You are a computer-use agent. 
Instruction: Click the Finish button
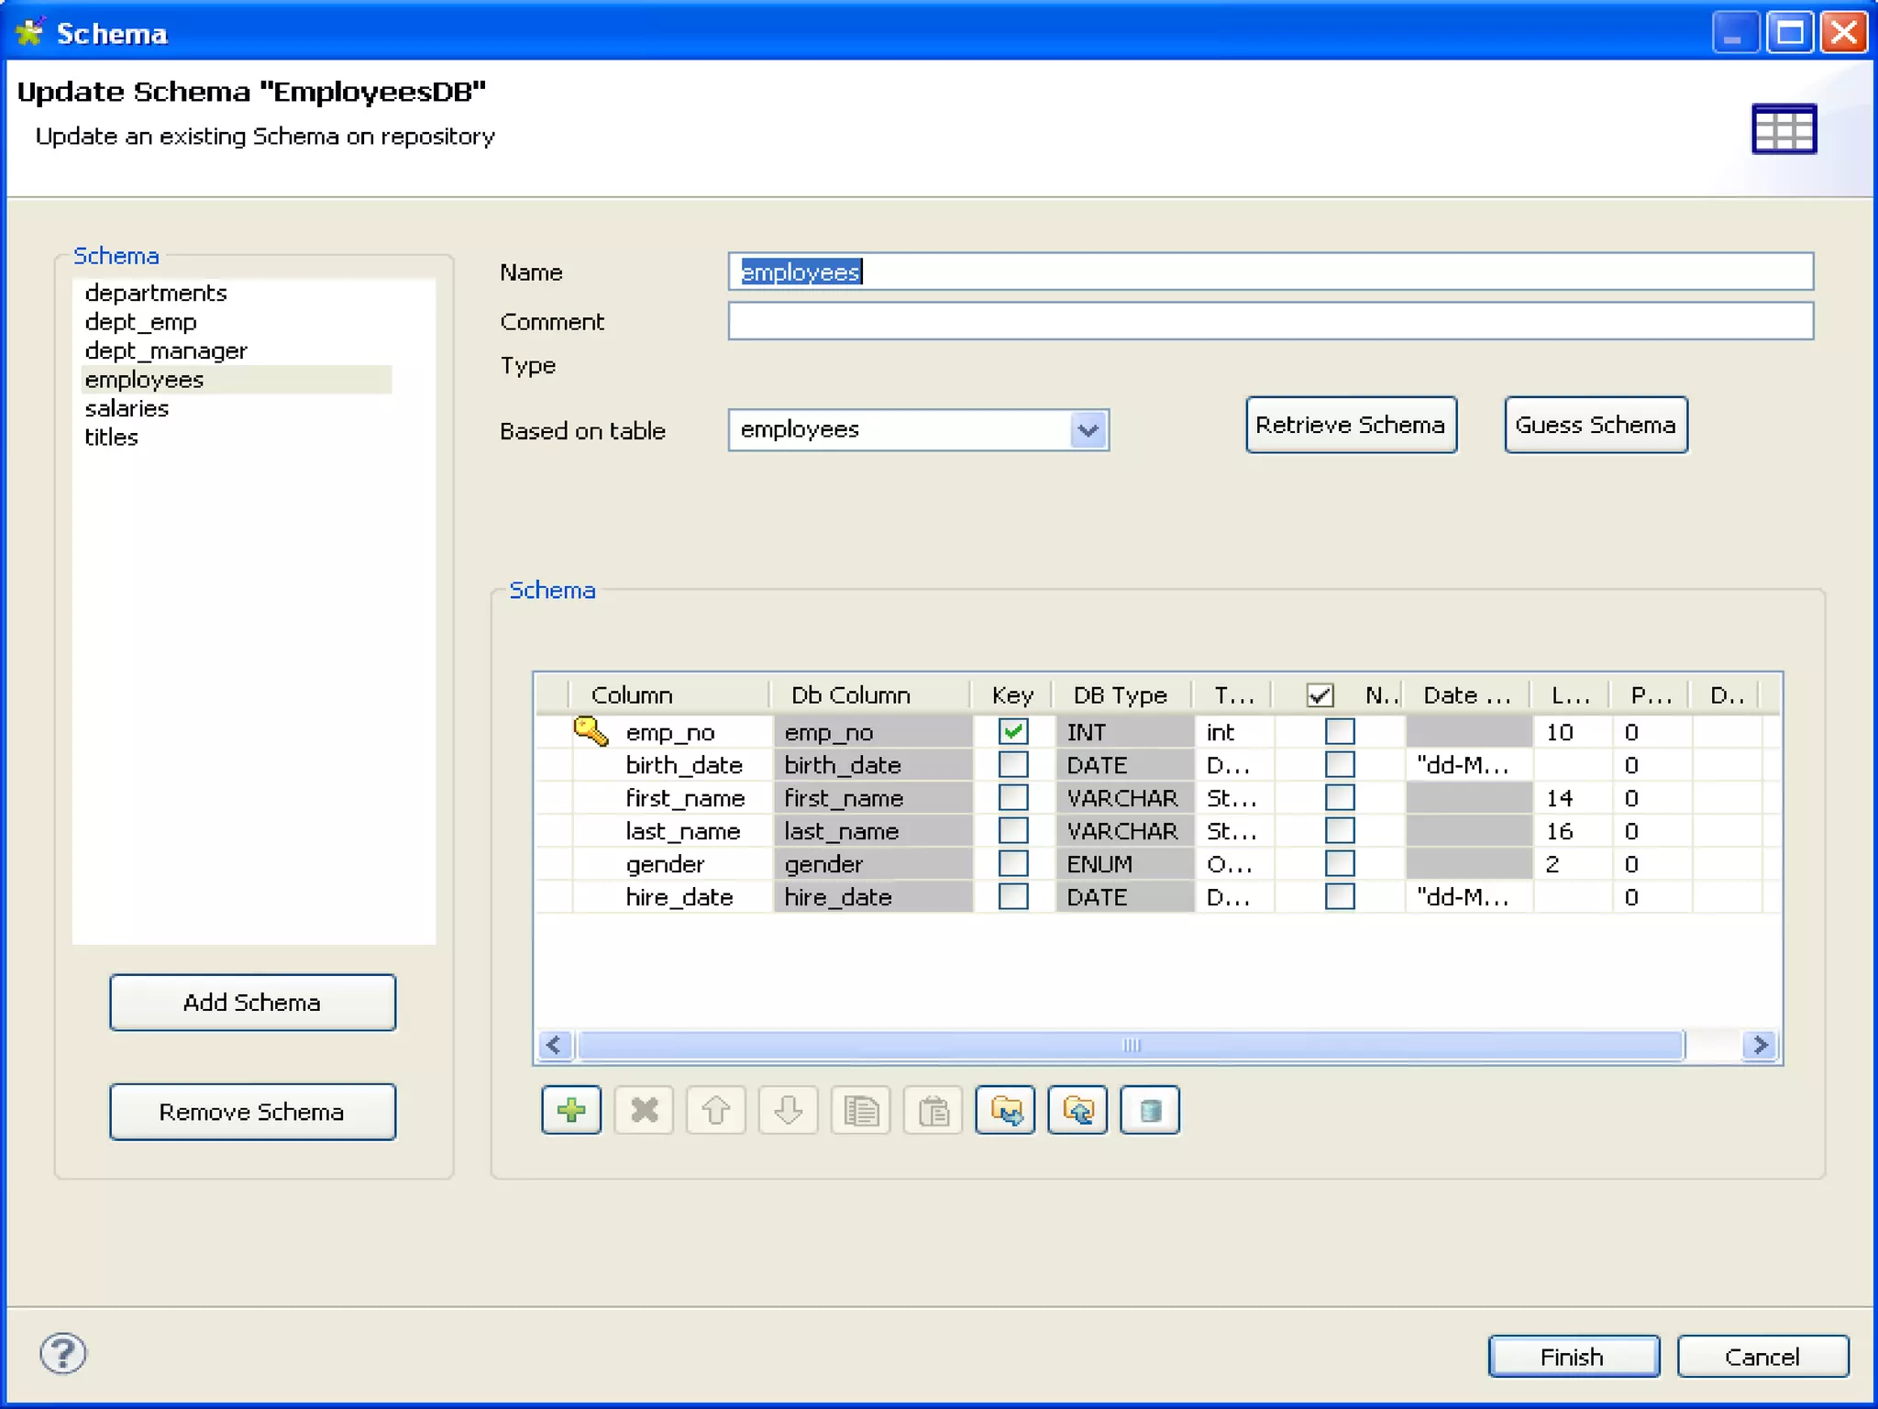[1573, 1357]
